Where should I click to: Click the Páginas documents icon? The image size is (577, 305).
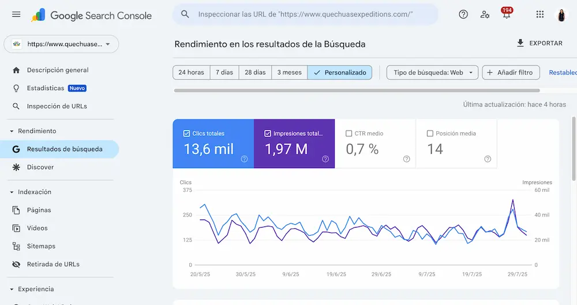pyautogui.click(x=16, y=210)
